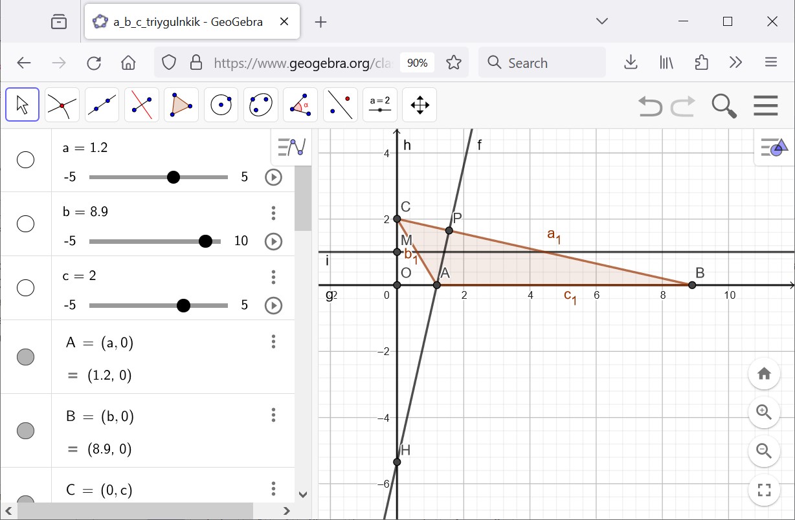
Task: Select the Line through two points tool
Action: click(x=102, y=105)
